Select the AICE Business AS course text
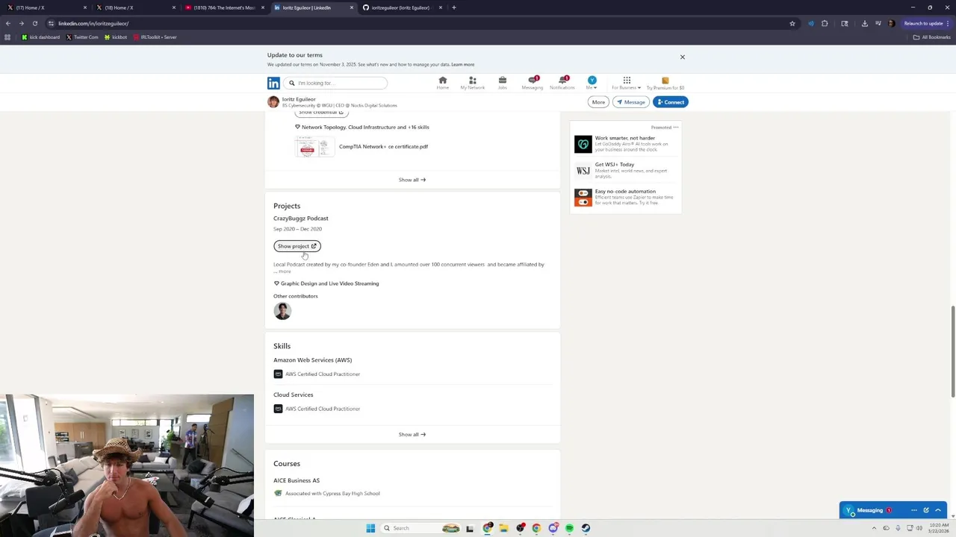 297,480
